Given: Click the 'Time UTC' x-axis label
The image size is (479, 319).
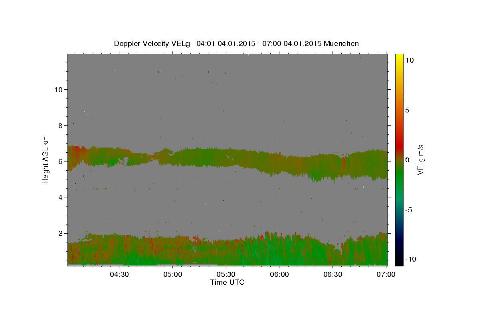Looking at the screenshot, I should tap(227, 282).
